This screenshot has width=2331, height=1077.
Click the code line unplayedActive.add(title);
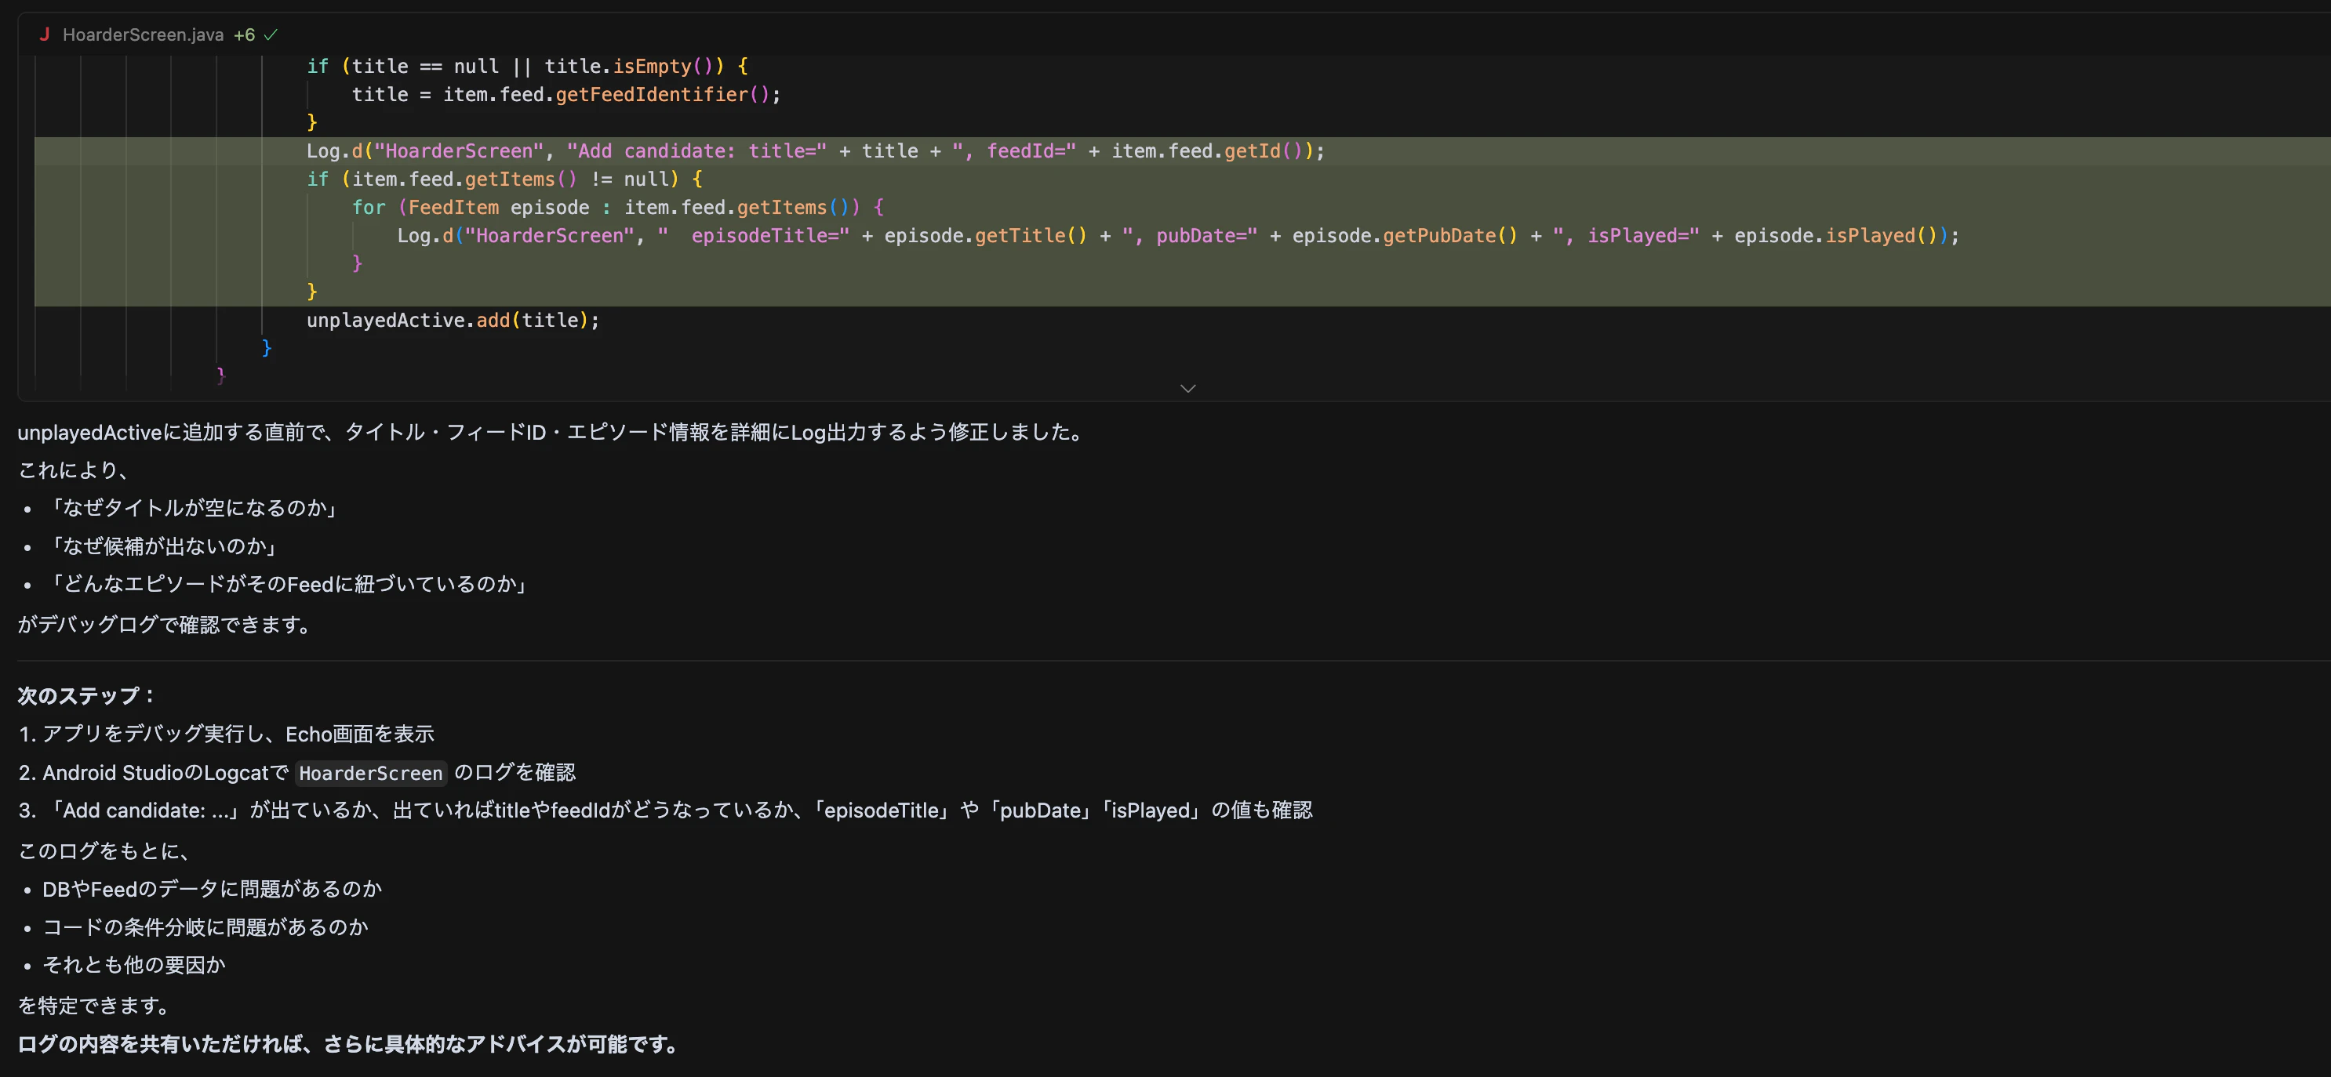pos(453,320)
